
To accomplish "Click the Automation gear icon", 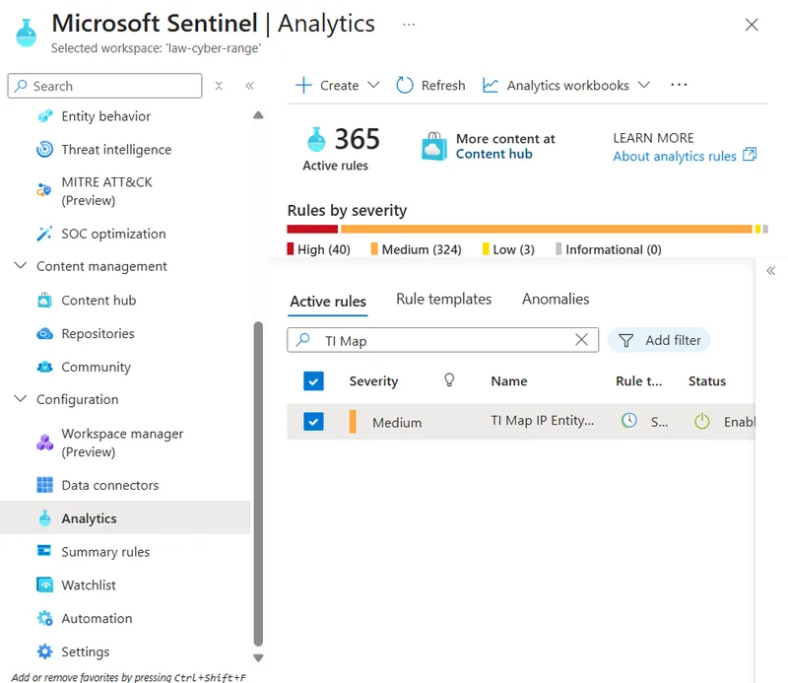I will pos(44,618).
